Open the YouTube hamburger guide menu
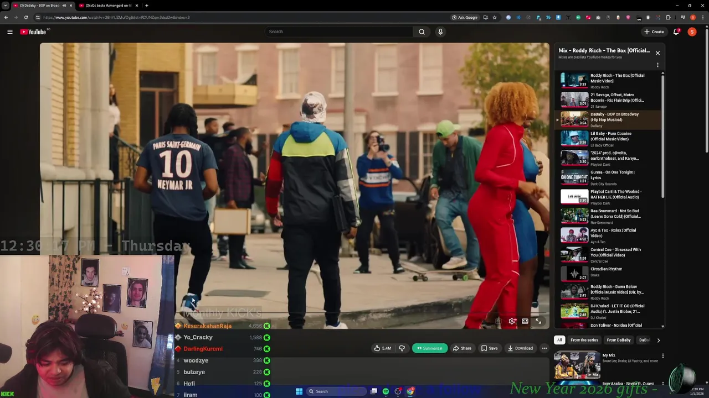The height and width of the screenshot is (398, 709). point(9,32)
